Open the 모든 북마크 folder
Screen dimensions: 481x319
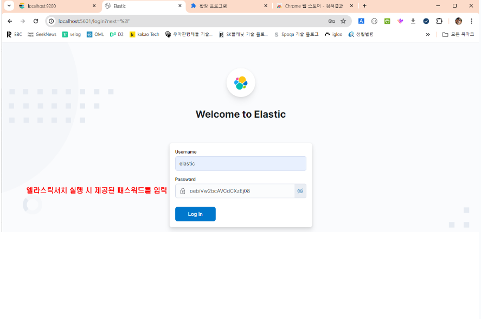point(458,34)
